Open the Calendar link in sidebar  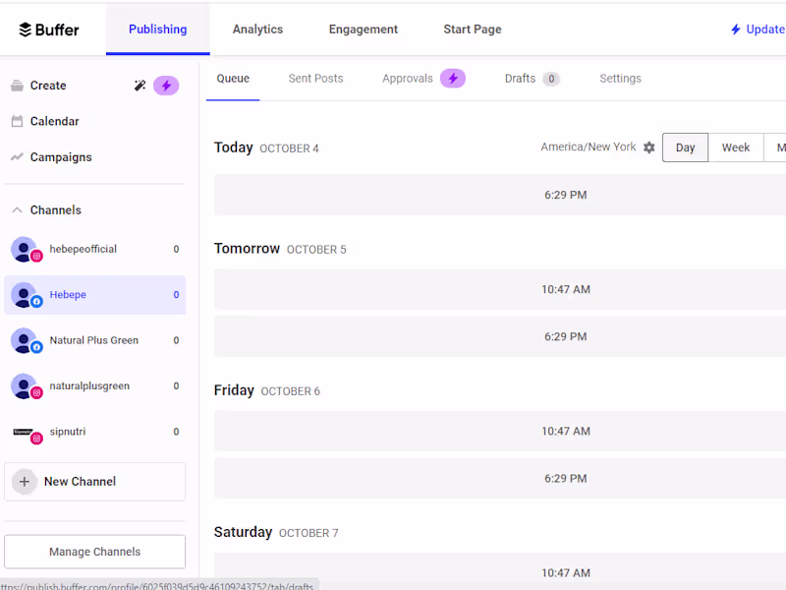tap(54, 122)
